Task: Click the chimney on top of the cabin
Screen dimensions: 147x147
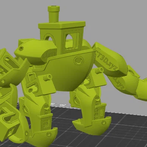Action: point(54,14)
